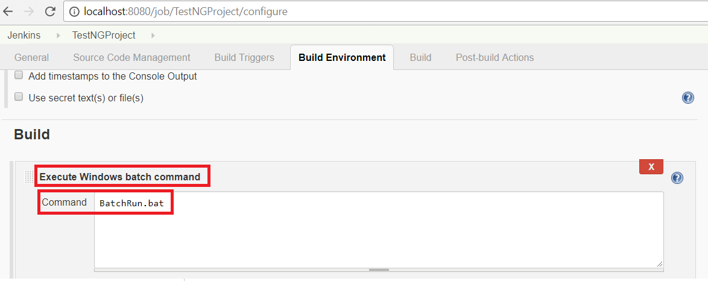Select the Post-build Actions tab
Screen dimensions: 708x281
[495, 57]
